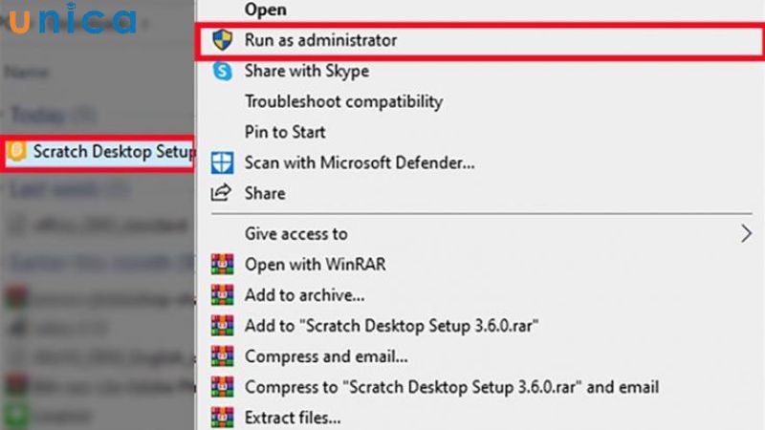Click WinRAR icon beside Compress and email

[223, 356]
